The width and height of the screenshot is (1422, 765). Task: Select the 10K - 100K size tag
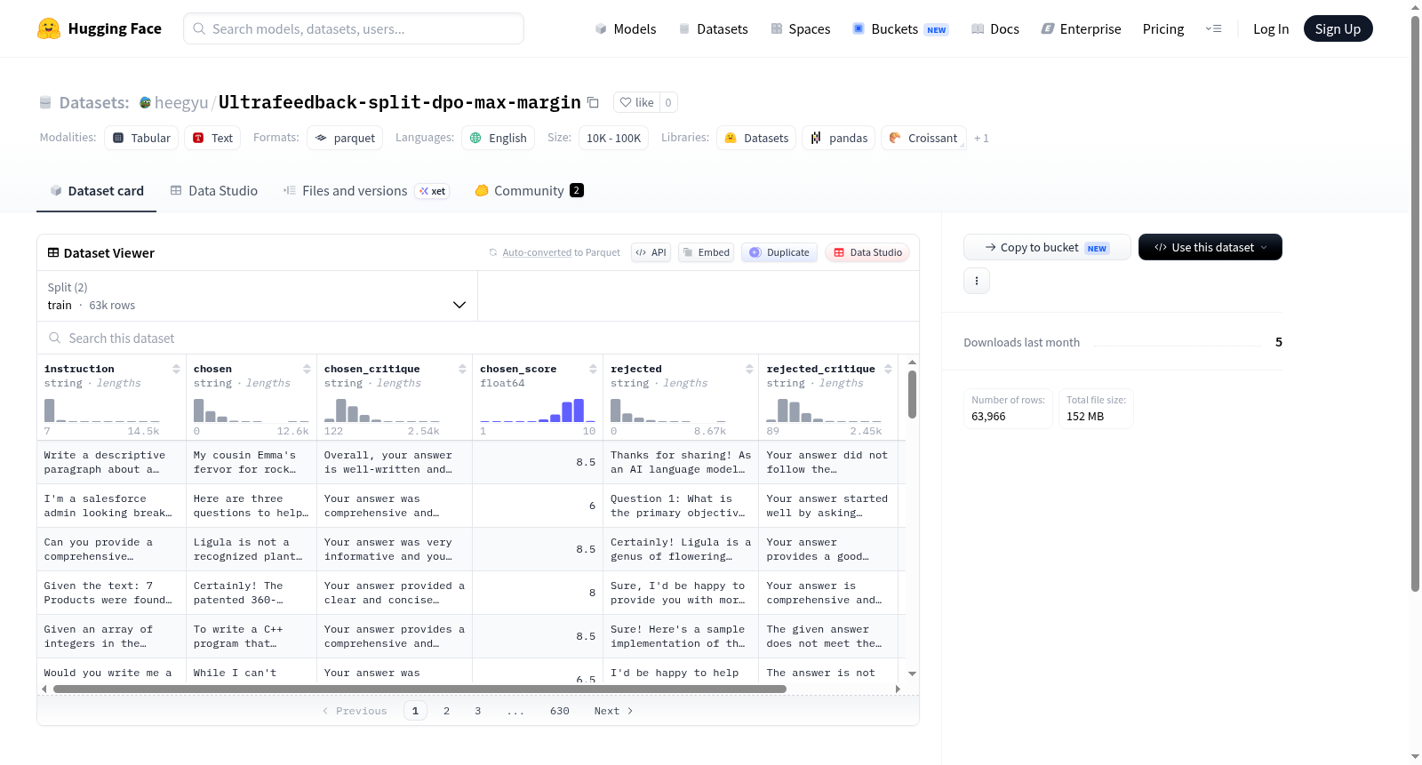tap(613, 138)
